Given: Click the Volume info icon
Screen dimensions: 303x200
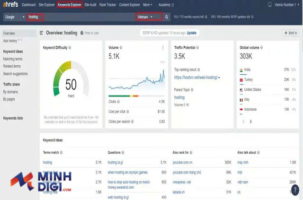Looking at the screenshot, I should click(x=121, y=47).
